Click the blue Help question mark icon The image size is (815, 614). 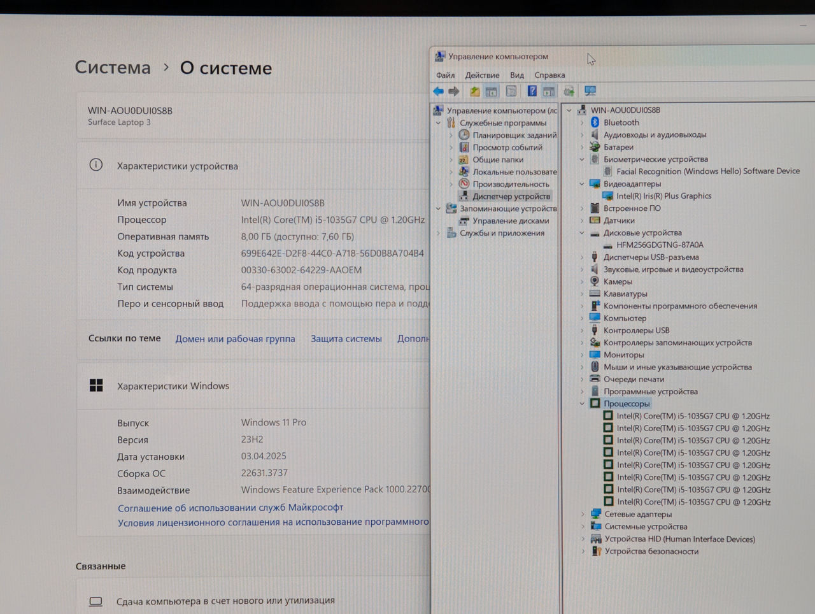532,91
